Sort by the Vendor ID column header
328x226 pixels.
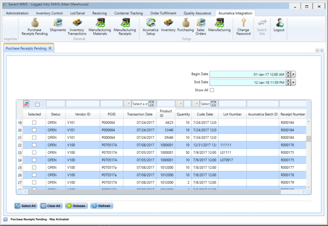coord(82,114)
